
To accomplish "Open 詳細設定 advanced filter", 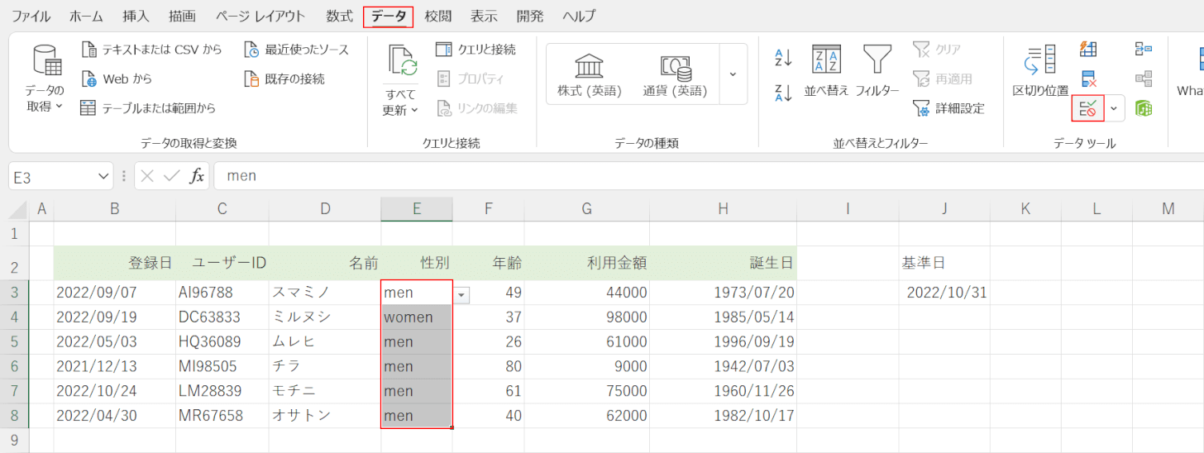I will click(949, 108).
